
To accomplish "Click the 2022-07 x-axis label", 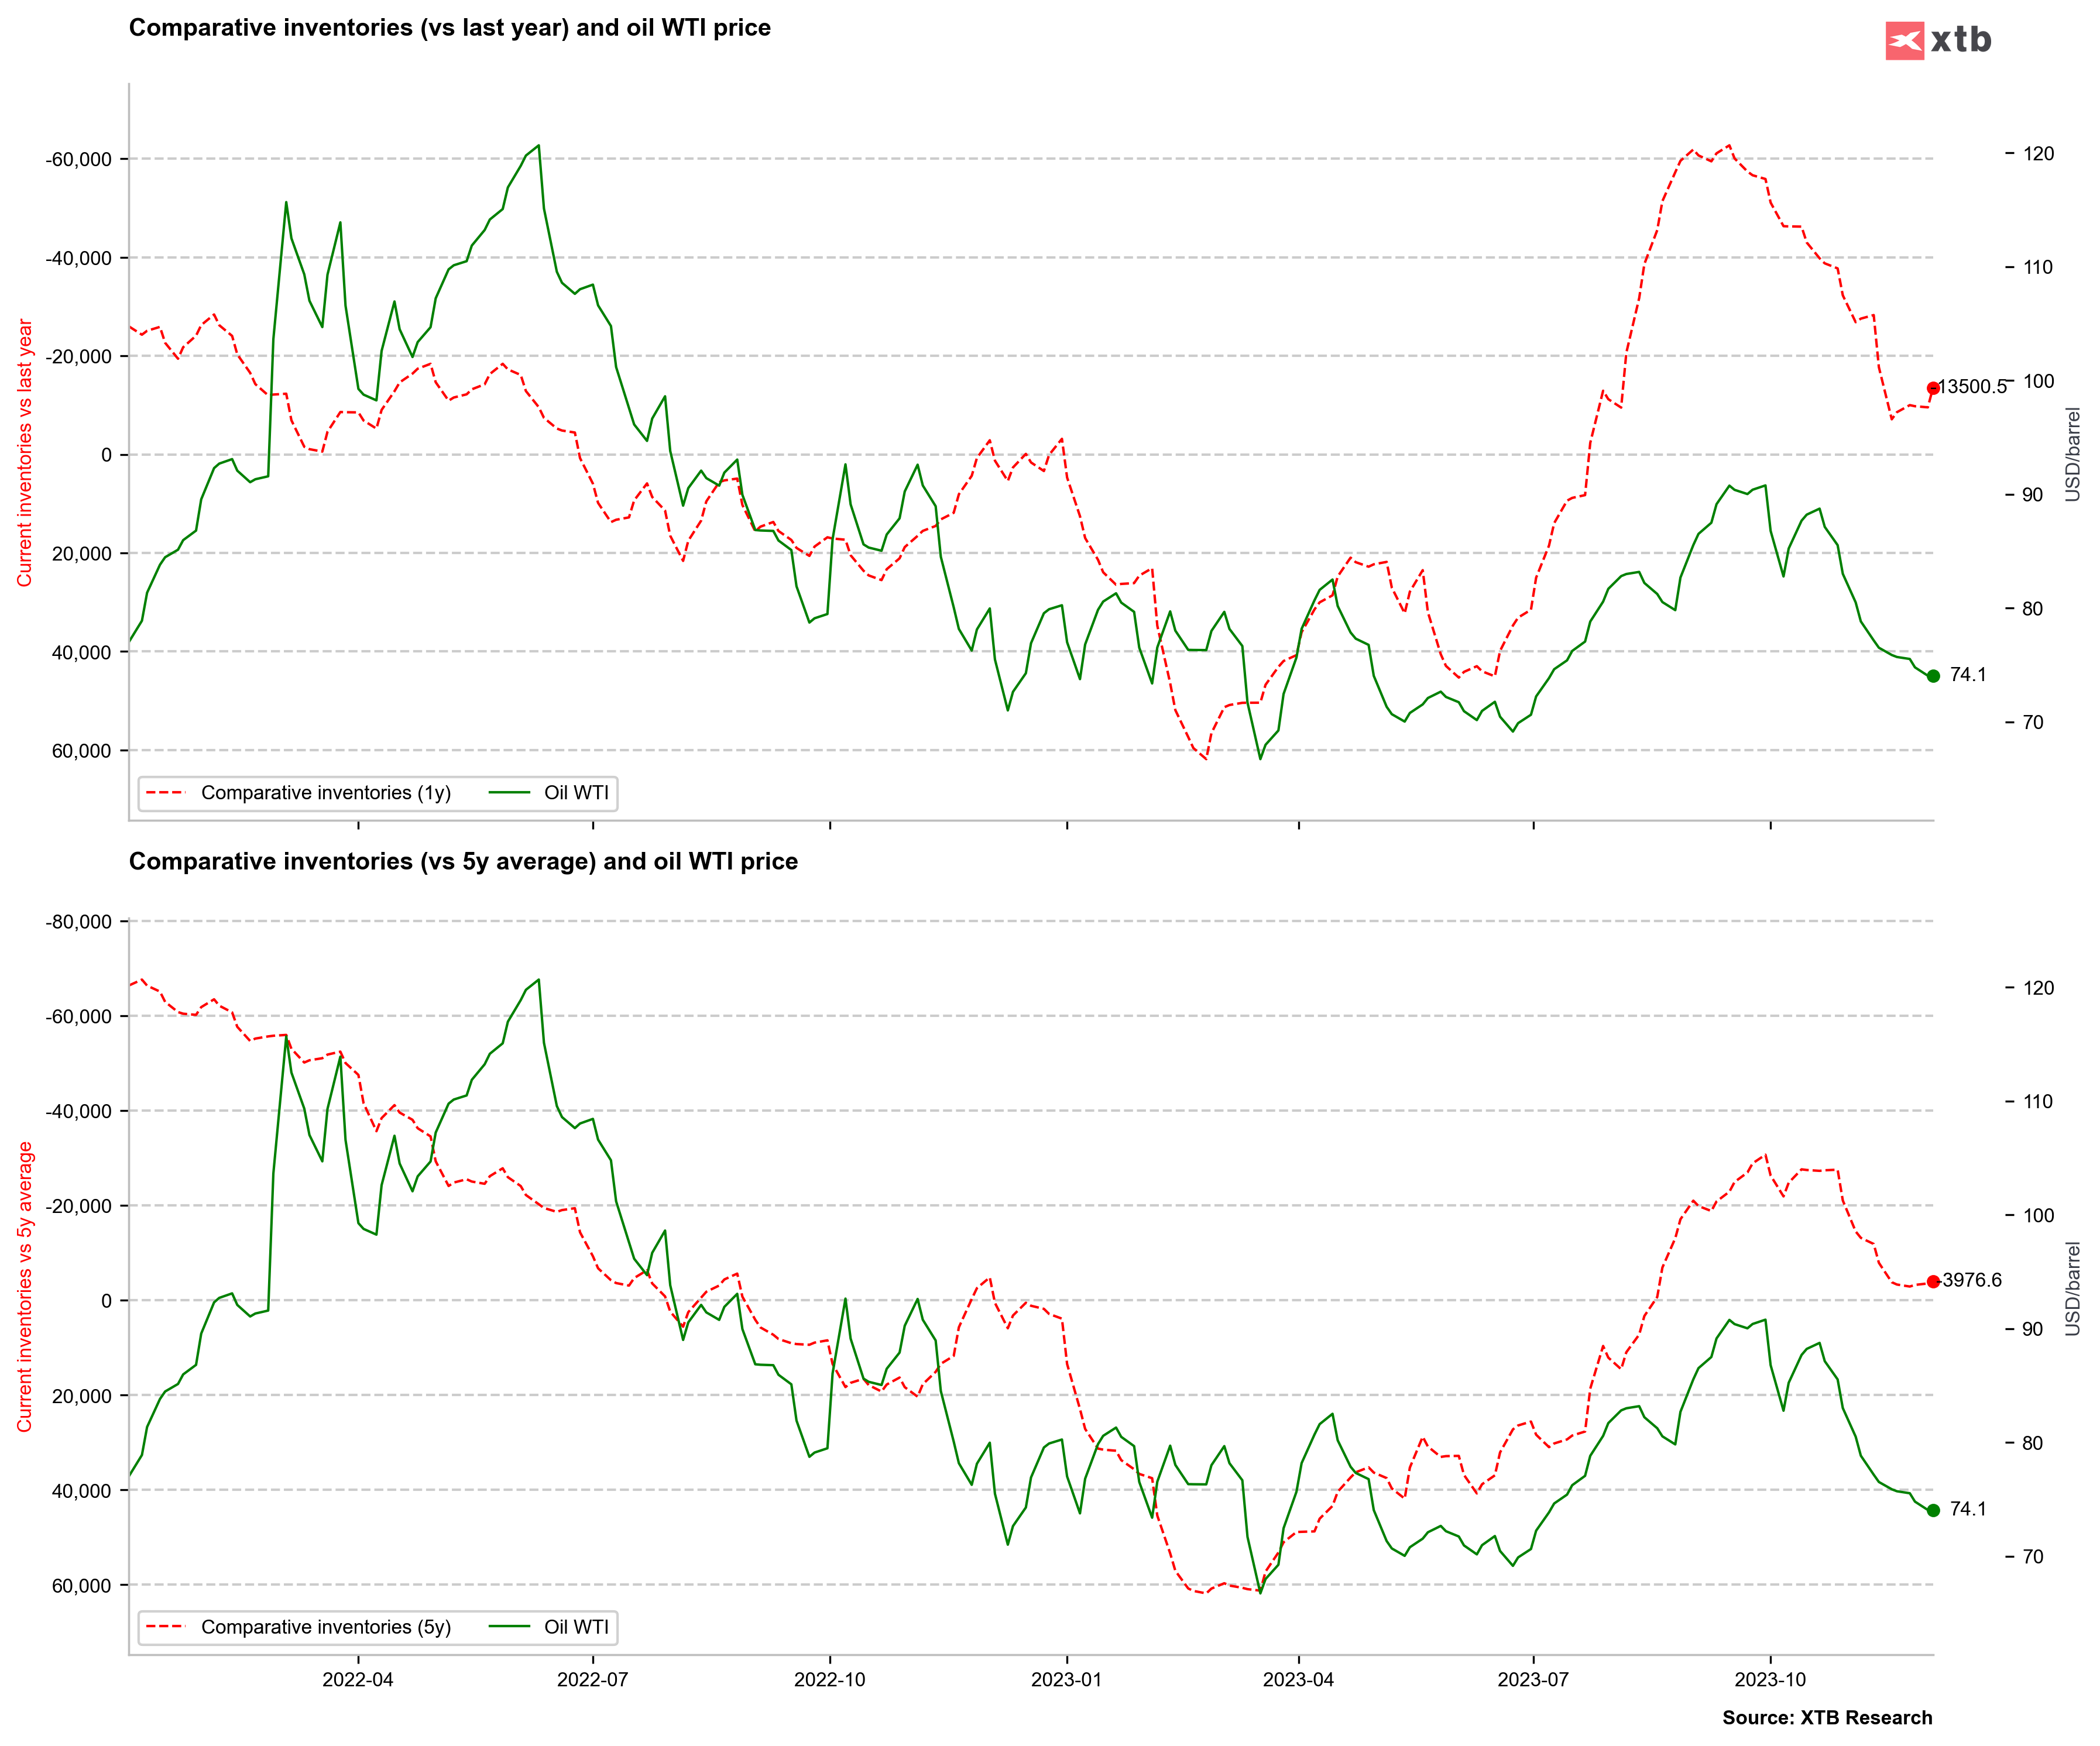I will (592, 1679).
